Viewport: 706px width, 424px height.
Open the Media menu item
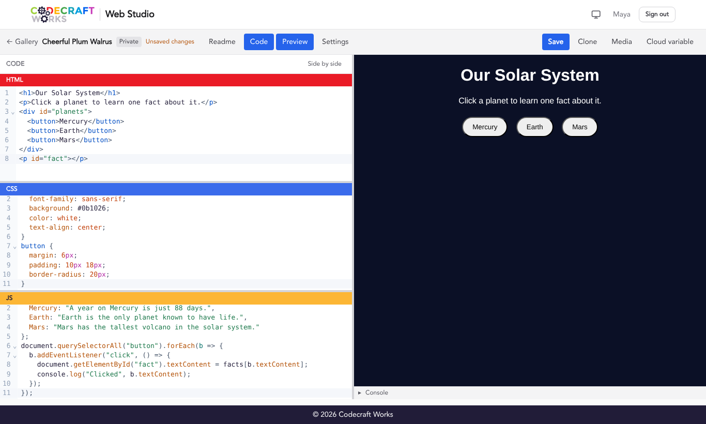point(622,42)
